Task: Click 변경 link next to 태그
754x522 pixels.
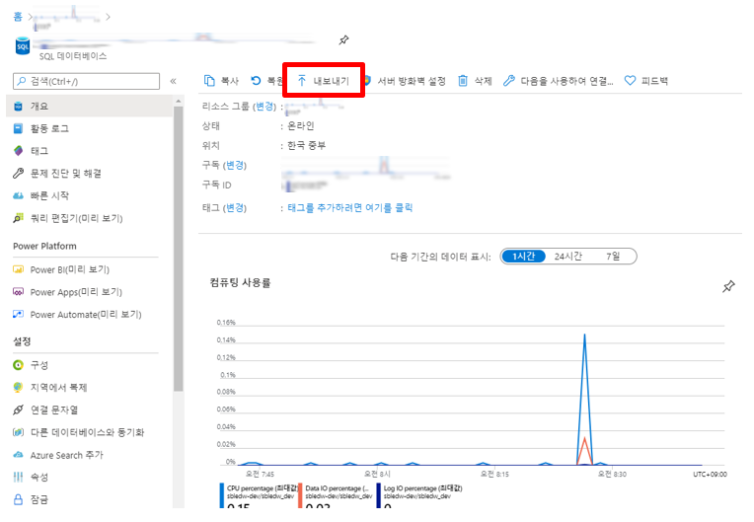Action: (x=235, y=207)
